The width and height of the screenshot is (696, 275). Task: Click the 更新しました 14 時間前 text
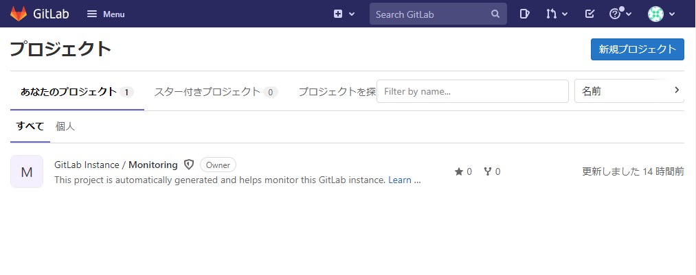tap(633, 171)
